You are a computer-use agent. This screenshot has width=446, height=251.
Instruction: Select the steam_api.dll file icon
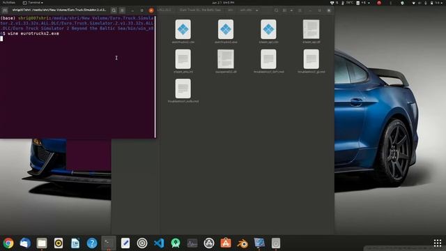tap(312, 29)
